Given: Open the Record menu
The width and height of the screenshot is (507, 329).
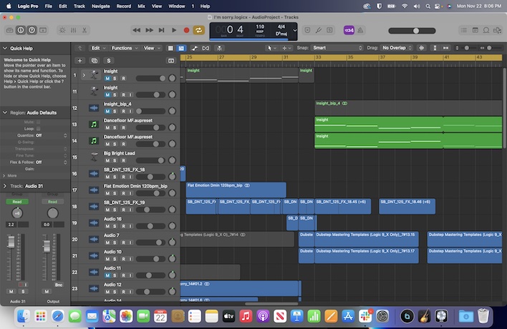Looking at the screenshot, I should [124, 6].
